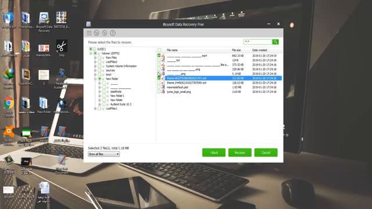Click the Help question mark icon
This screenshot has width=372, height=209.
[x=113, y=33]
